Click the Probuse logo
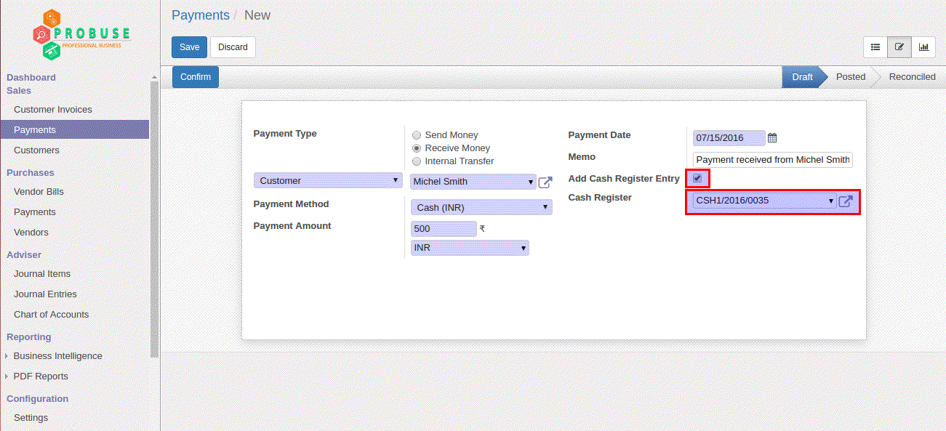Image resolution: width=946 pixels, height=431 pixels. [80, 34]
